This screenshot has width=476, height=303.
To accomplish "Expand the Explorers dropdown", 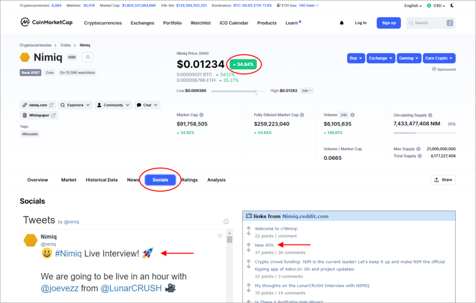I will point(75,105).
